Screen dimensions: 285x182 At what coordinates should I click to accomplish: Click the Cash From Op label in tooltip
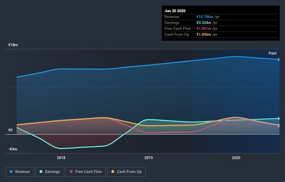(x=177, y=34)
